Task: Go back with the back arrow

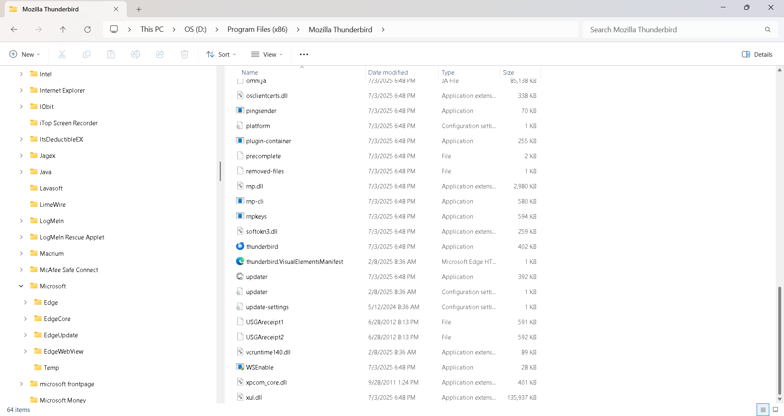Action: [14, 29]
